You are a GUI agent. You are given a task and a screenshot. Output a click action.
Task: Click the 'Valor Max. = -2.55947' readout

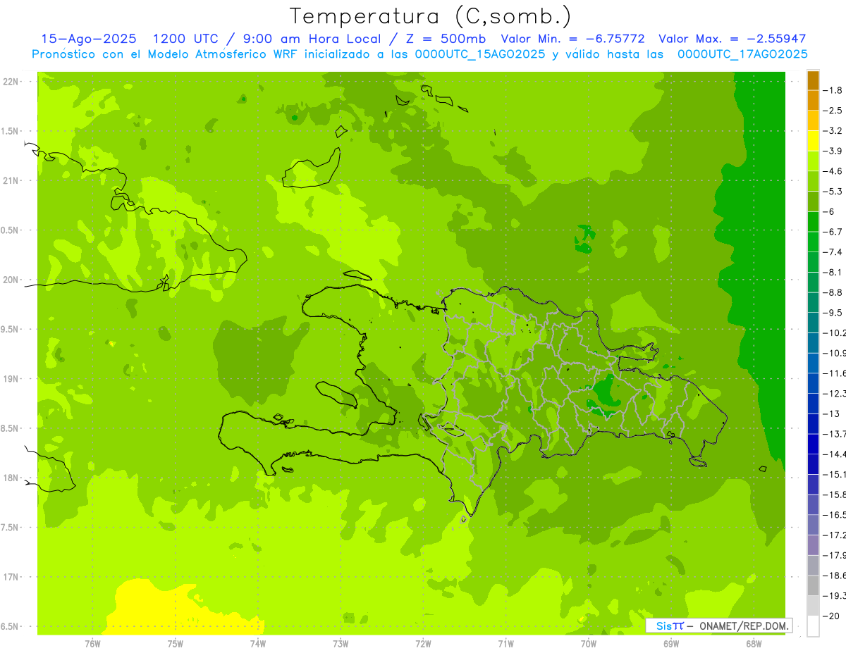coord(732,39)
